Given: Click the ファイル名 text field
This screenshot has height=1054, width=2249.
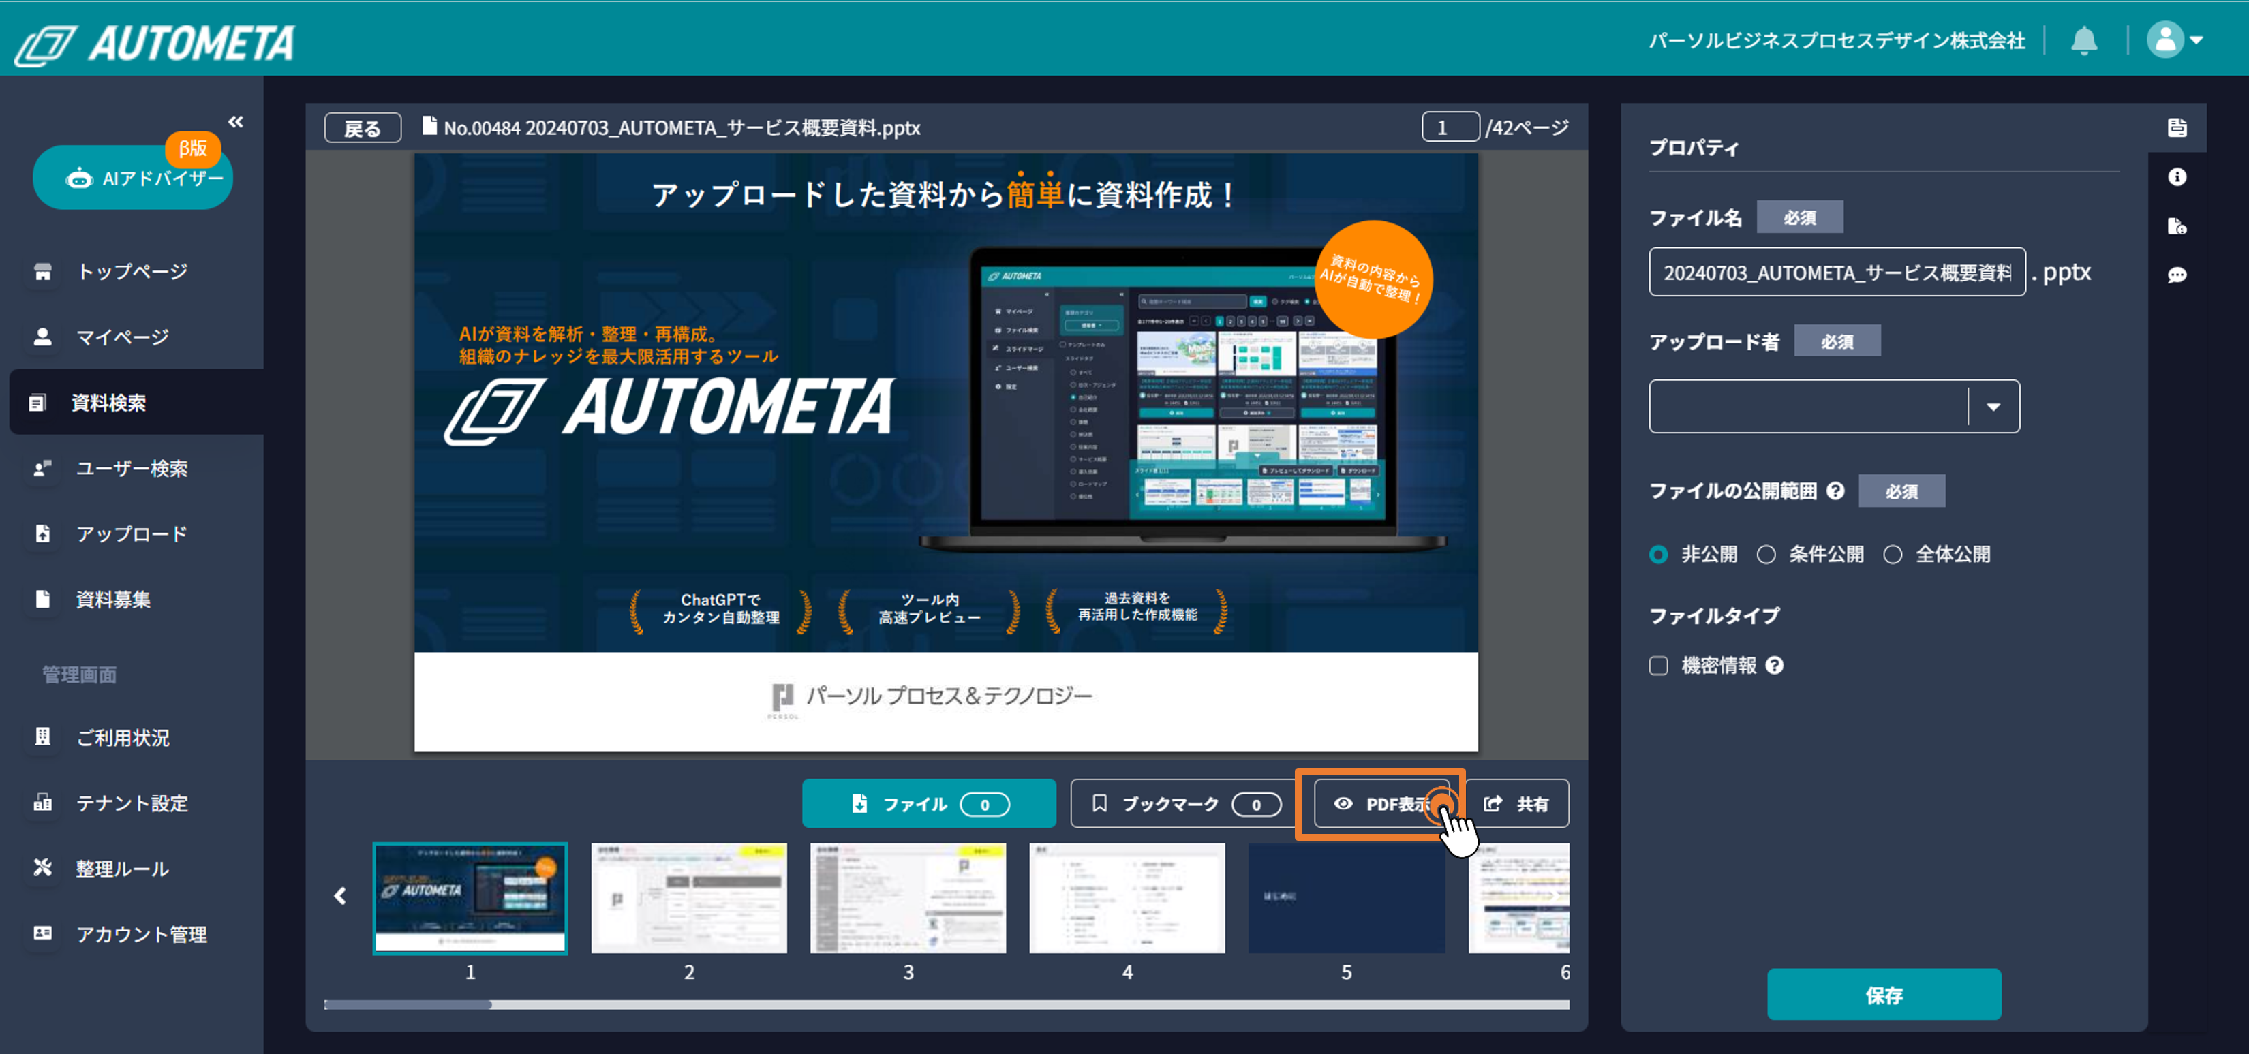Looking at the screenshot, I should (x=1837, y=273).
